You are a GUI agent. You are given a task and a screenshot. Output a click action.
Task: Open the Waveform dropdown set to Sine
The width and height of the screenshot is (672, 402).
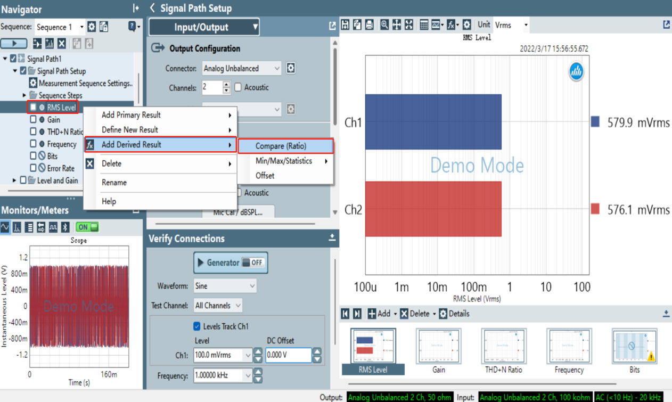tap(225, 286)
